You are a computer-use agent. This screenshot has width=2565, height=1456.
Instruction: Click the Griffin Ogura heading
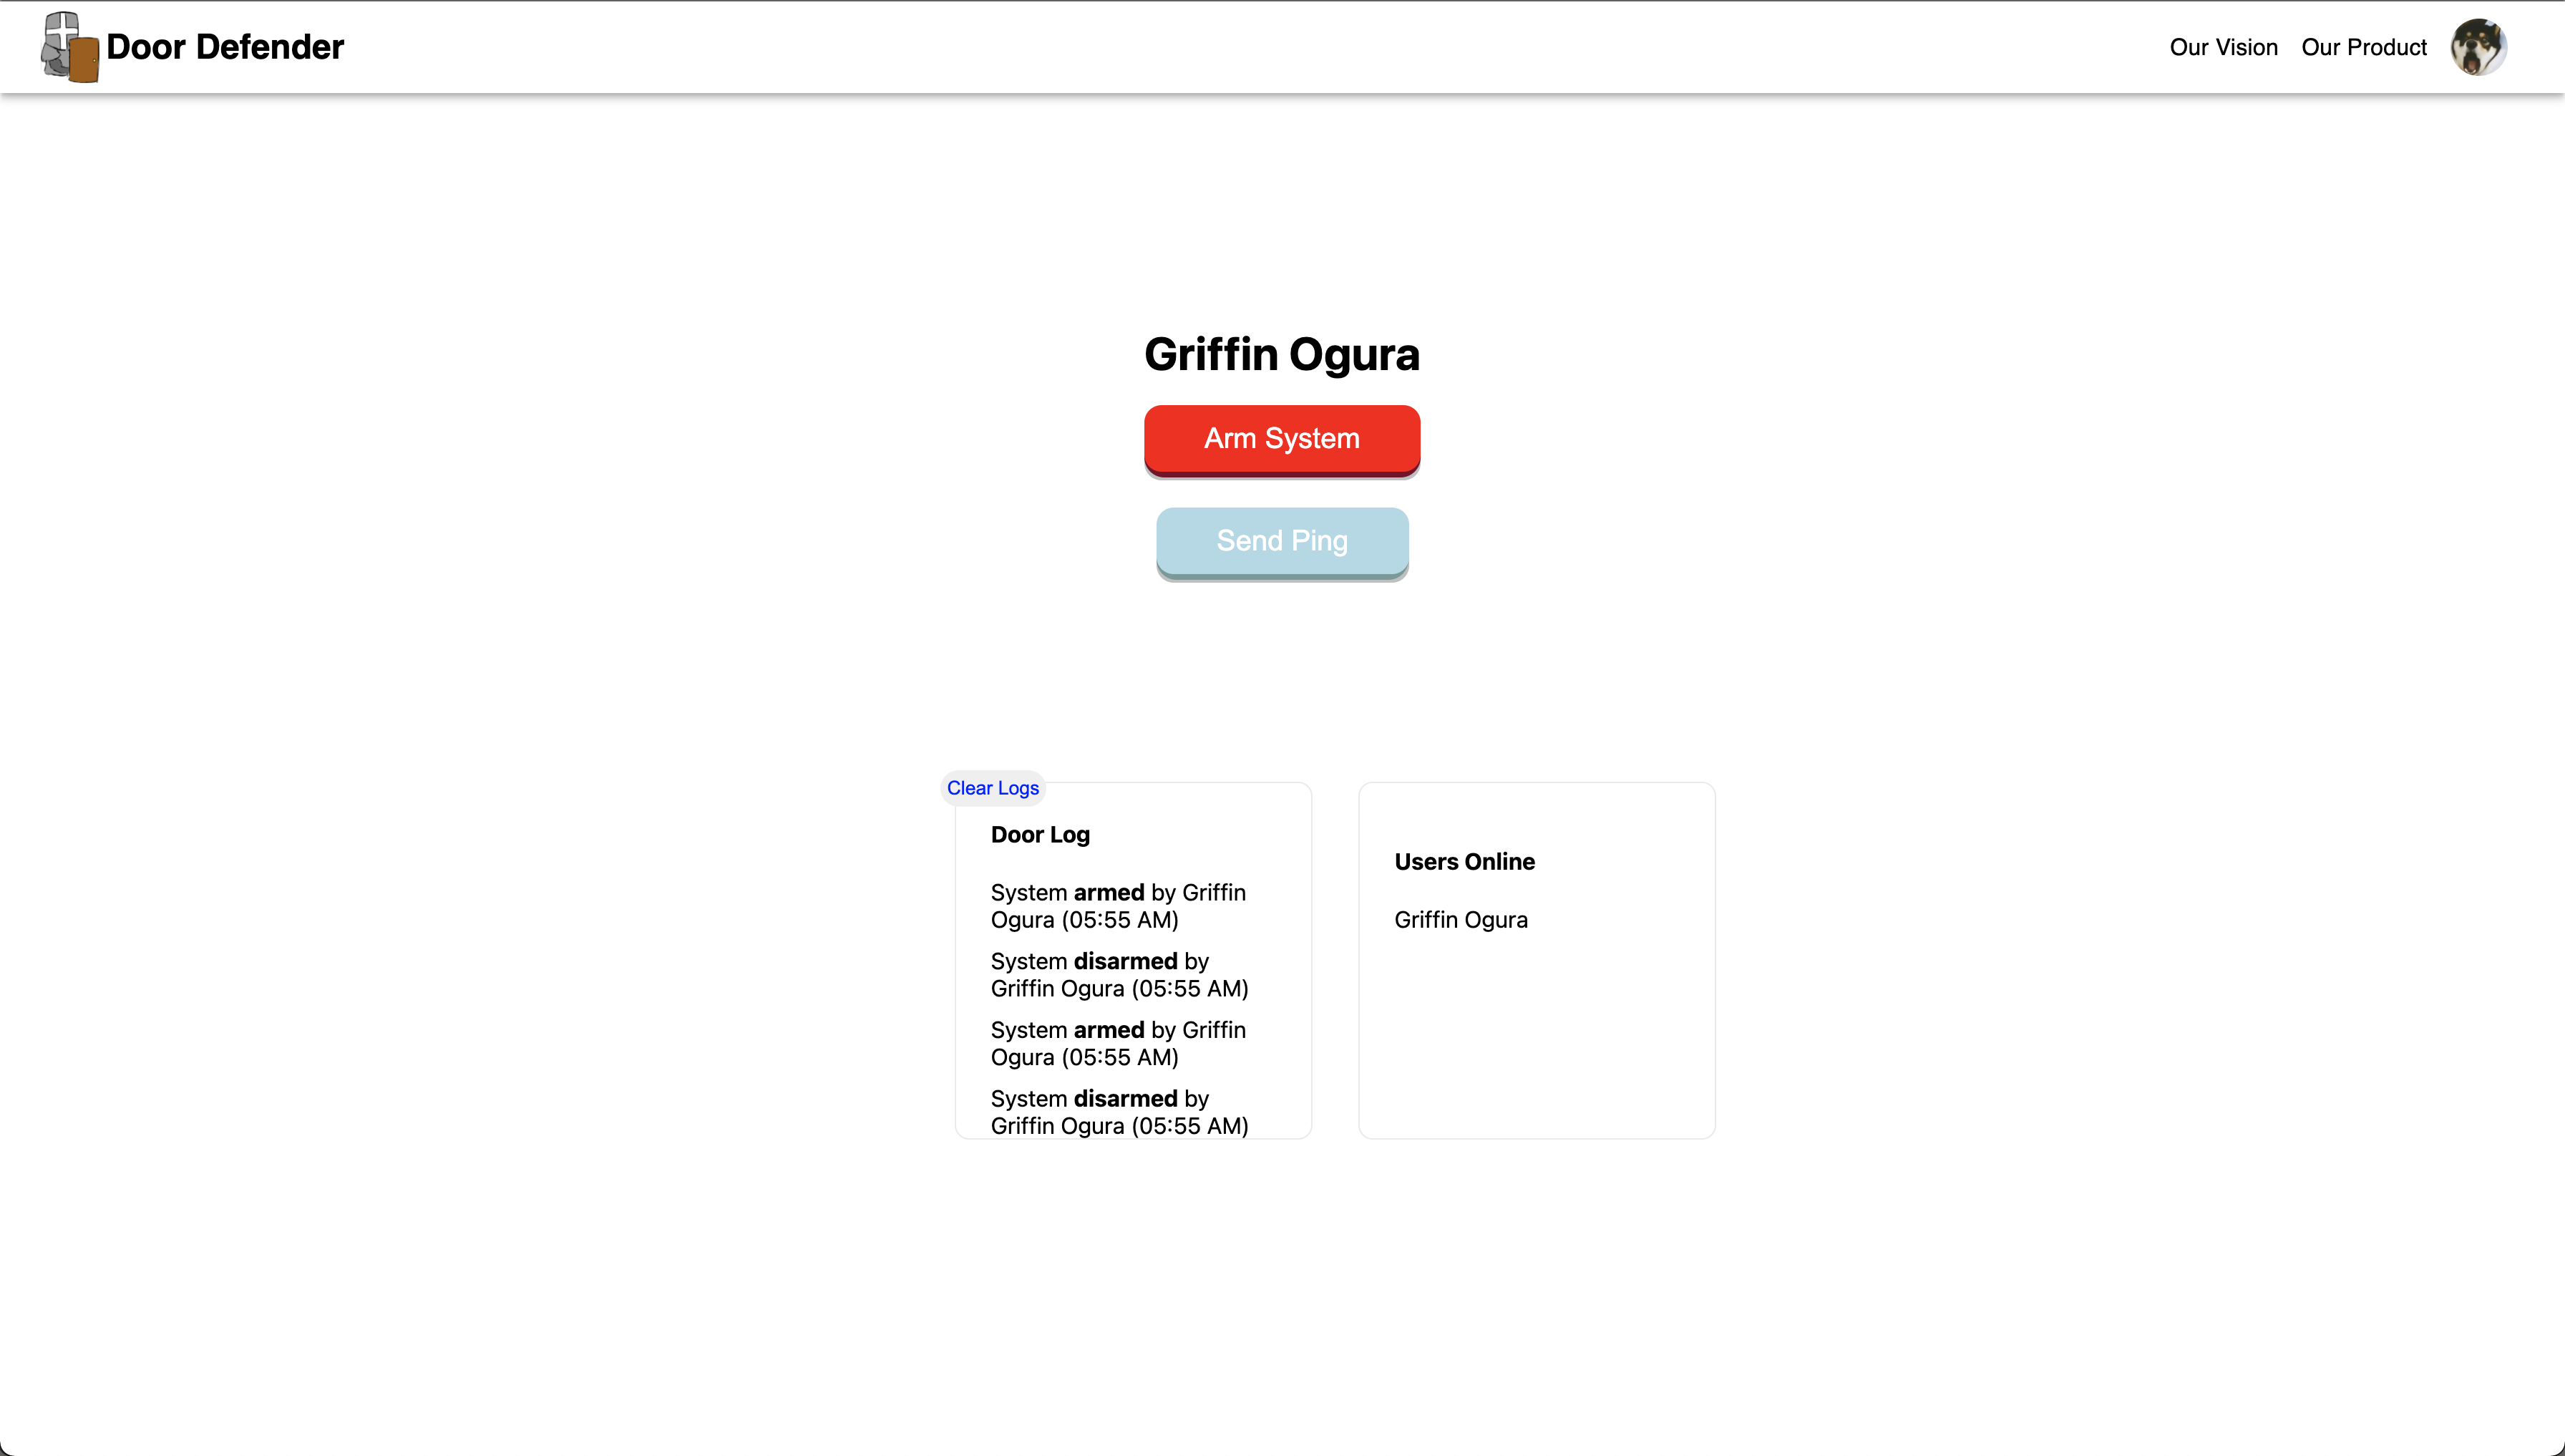click(1282, 354)
